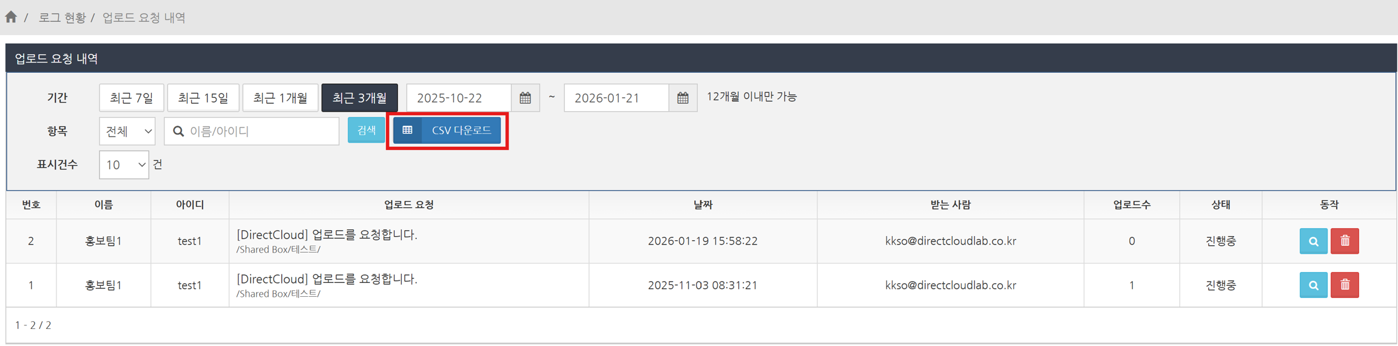Open the 표시건수 count dropdown

(x=124, y=165)
